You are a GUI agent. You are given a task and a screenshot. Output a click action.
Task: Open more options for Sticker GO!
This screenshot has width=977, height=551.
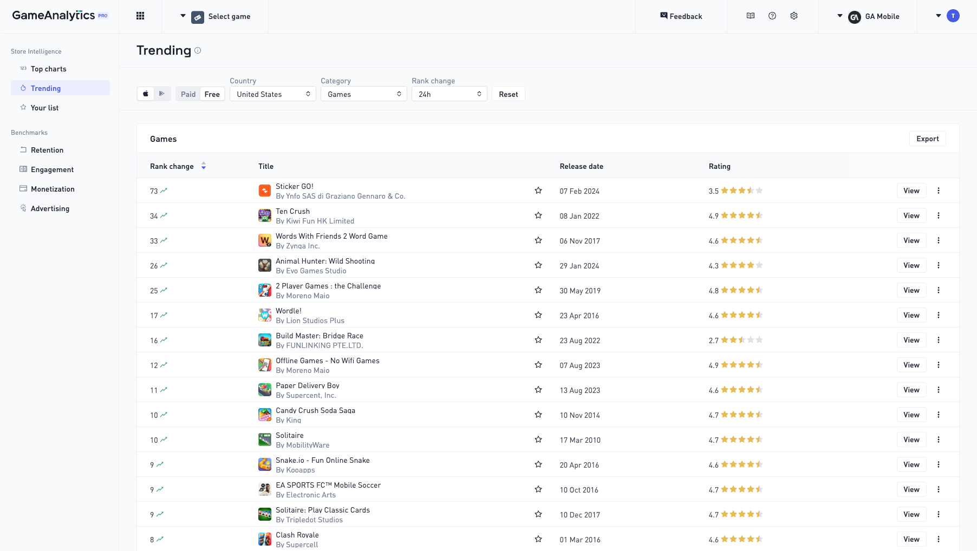click(x=939, y=191)
